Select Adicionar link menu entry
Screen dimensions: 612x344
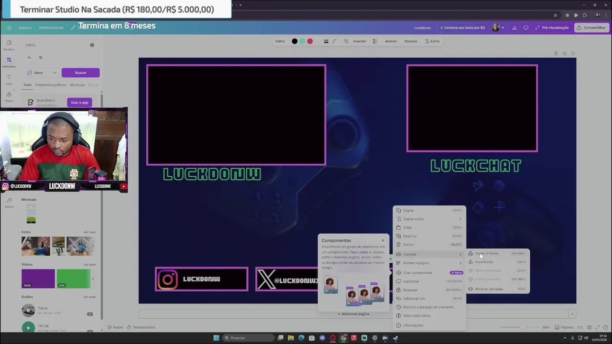(x=429, y=299)
